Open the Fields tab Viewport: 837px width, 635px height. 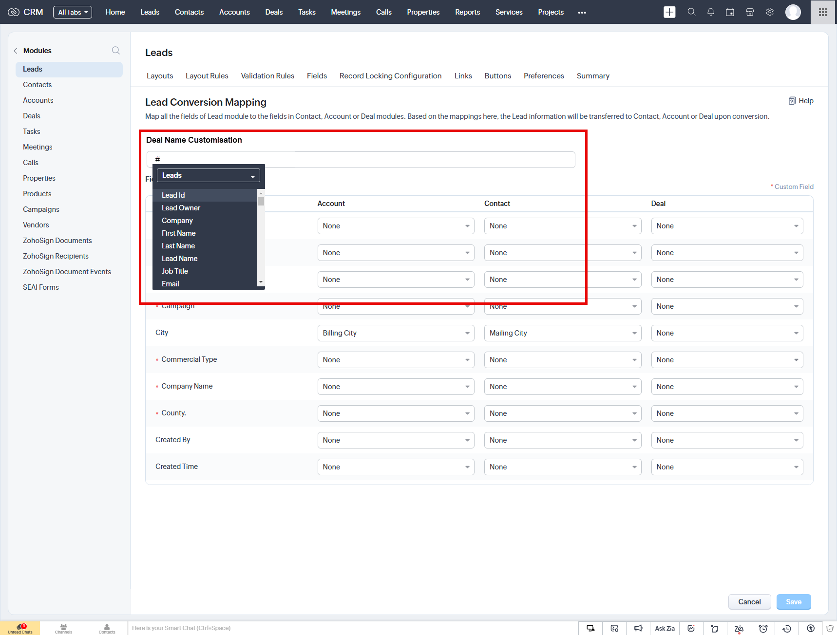[x=317, y=76]
